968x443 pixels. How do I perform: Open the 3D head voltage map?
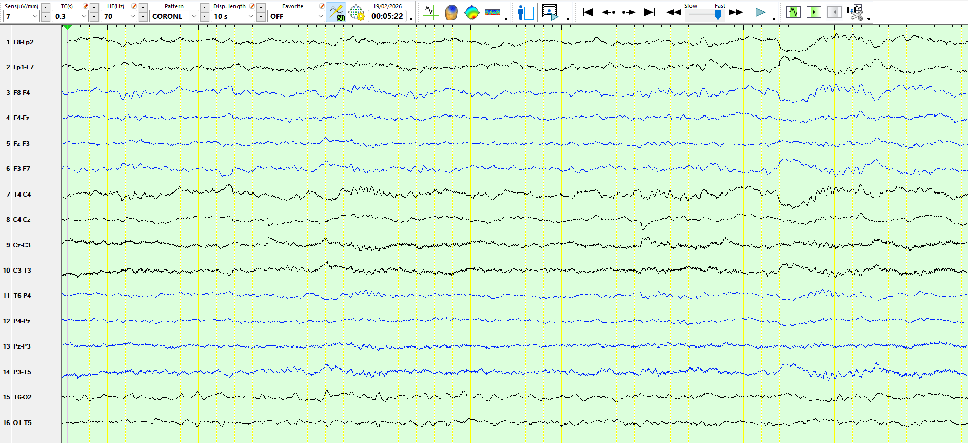pyautogui.click(x=451, y=12)
